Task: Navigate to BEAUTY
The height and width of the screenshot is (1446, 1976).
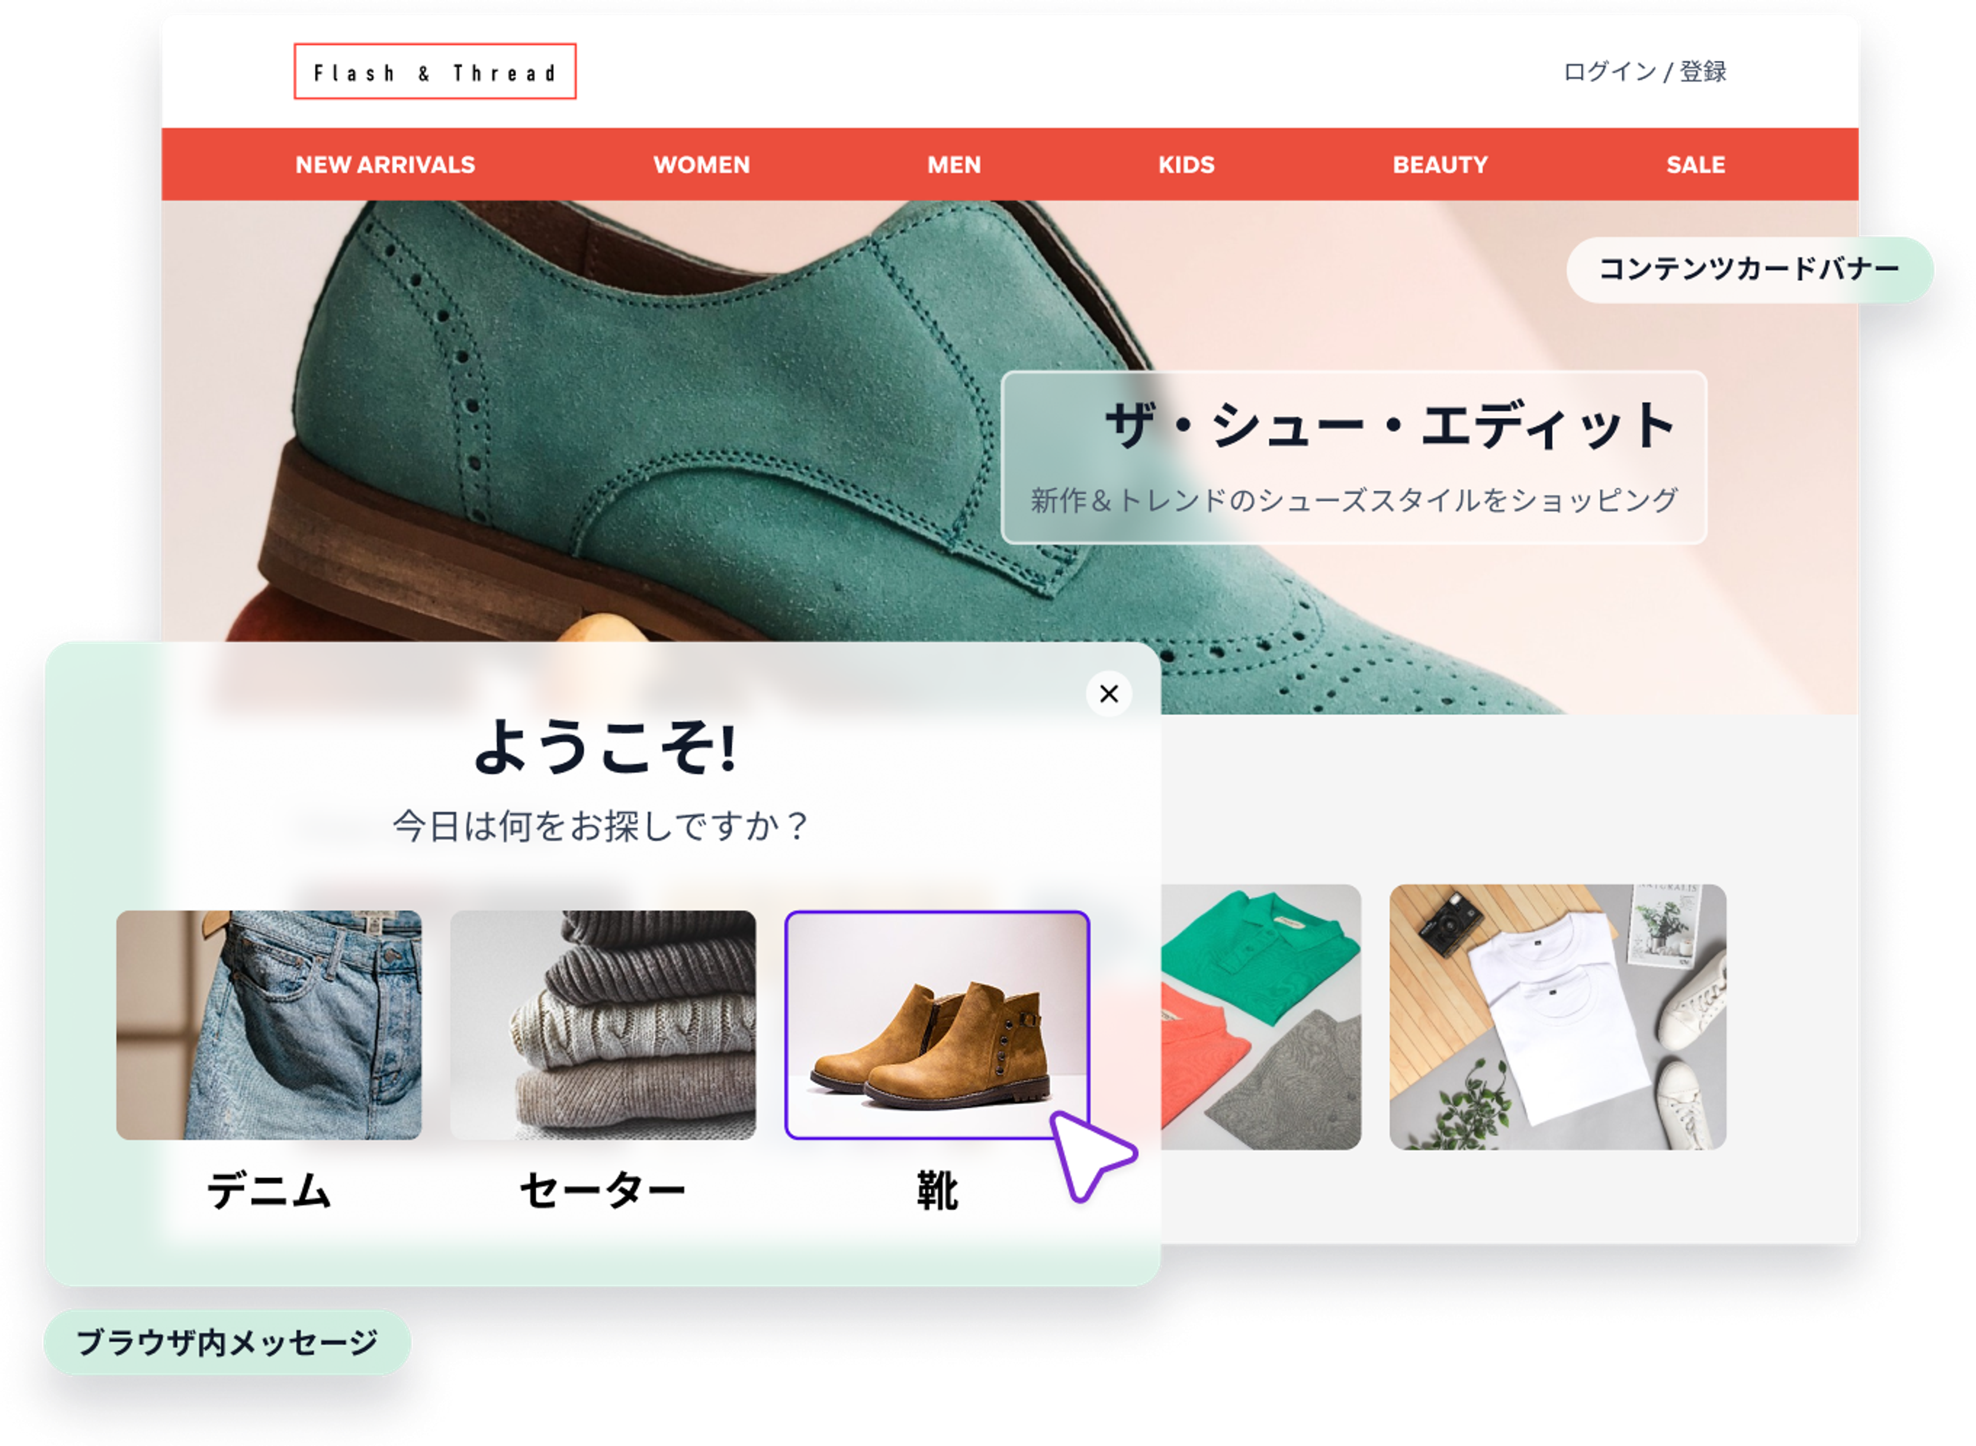Action: [x=1440, y=165]
